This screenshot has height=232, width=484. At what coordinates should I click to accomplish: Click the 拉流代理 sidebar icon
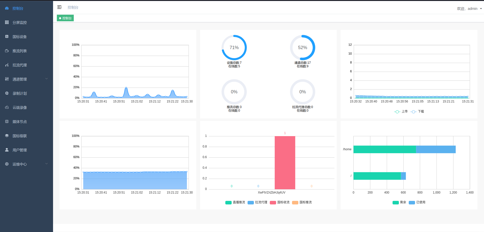click(x=7, y=65)
